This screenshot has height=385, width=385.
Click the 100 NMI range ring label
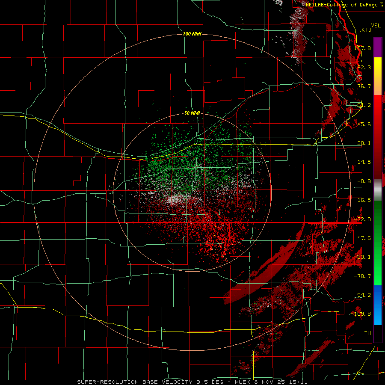[x=192, y=34]
